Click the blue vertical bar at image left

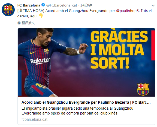point(20,83)
